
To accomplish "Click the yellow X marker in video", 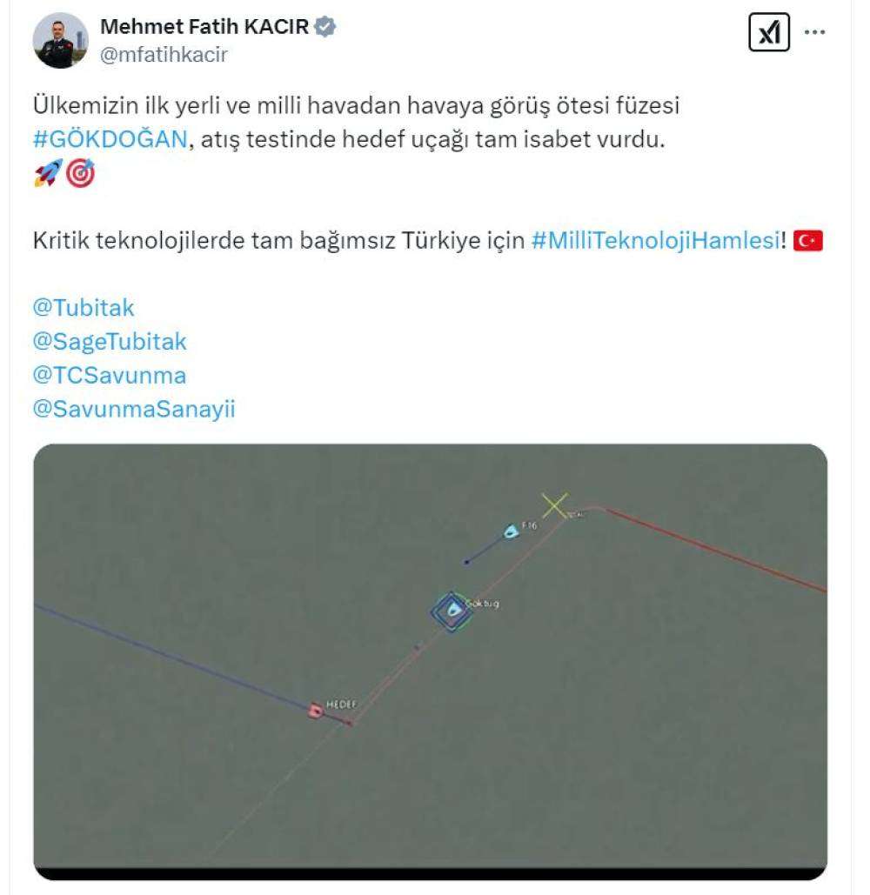I will (554, 505).
